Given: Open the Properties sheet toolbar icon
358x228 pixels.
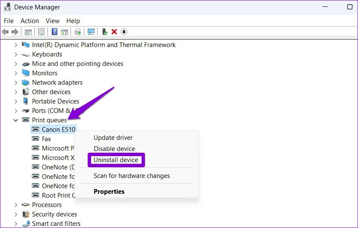Looking at the screenshot, I should [x=41, y=32].
